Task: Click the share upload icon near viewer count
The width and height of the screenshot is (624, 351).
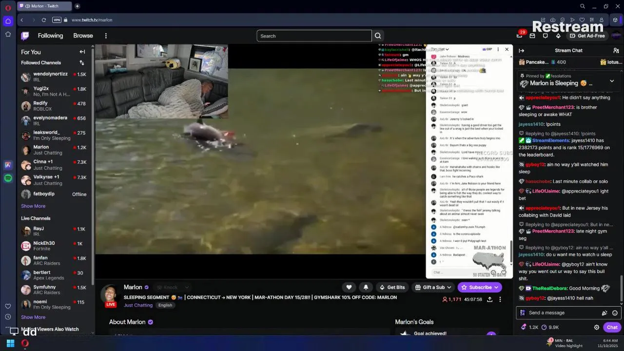Action: 489,299
